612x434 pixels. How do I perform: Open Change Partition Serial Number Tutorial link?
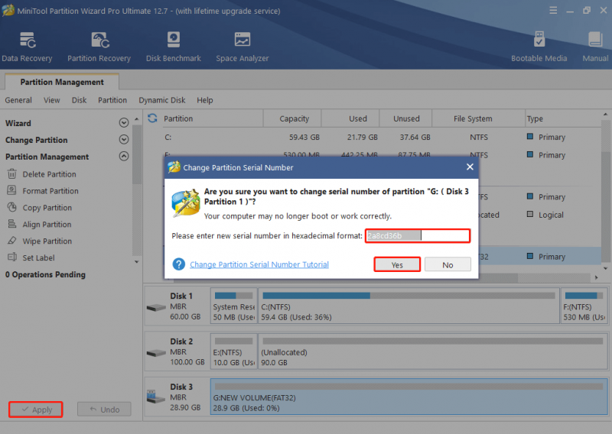[259, 264]
